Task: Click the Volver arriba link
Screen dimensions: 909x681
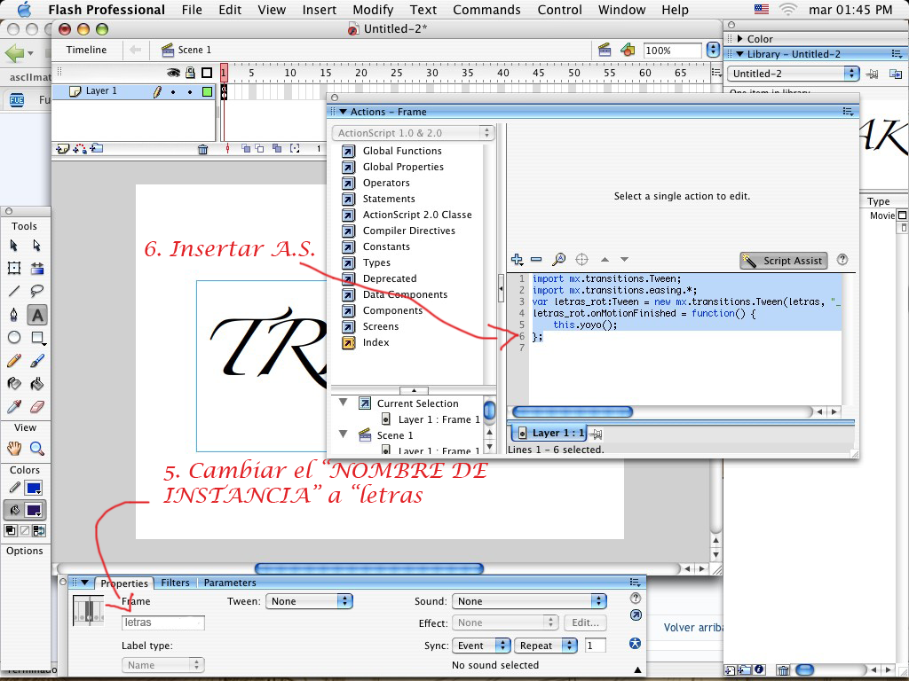Action: coord(692,627)
